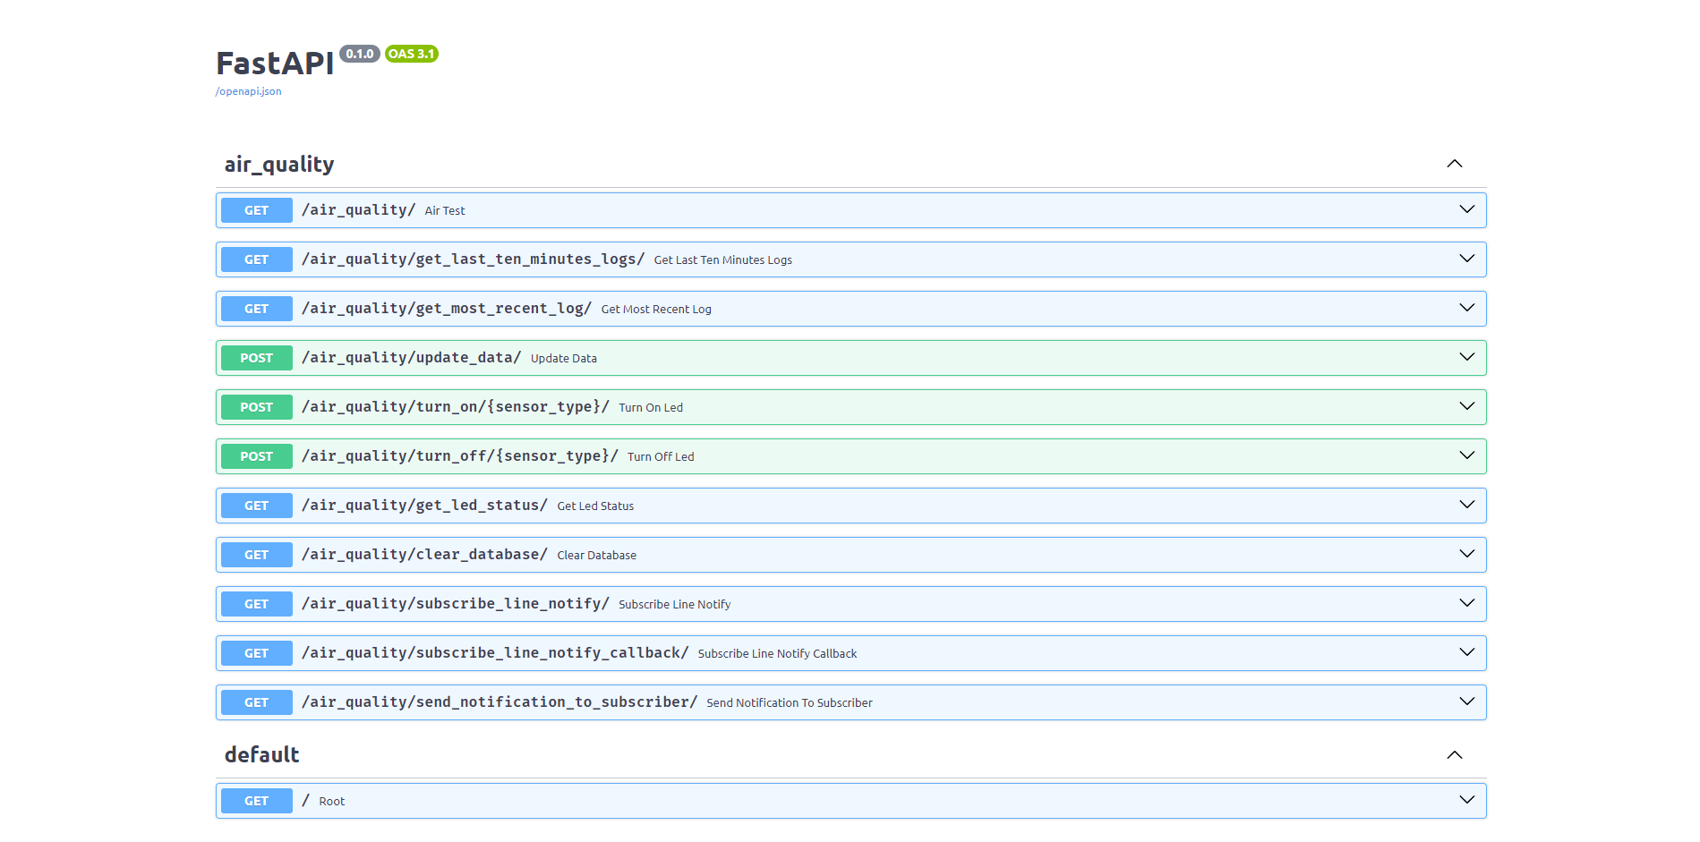Expand chevron for the Root endpoint
The height and width of the screenshot is (842, 1700).
[1466, 800]
